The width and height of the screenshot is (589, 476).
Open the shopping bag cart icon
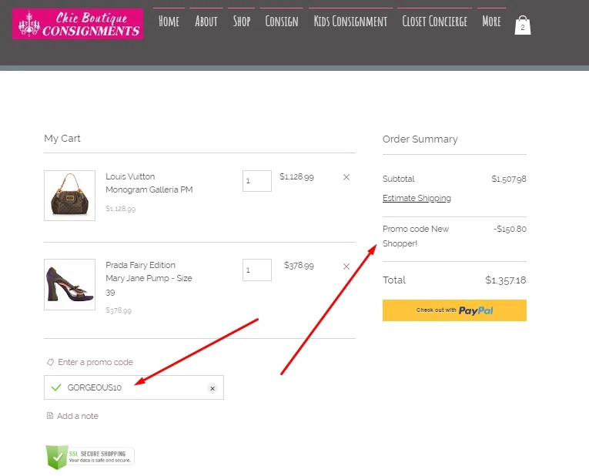pos(523,25)
